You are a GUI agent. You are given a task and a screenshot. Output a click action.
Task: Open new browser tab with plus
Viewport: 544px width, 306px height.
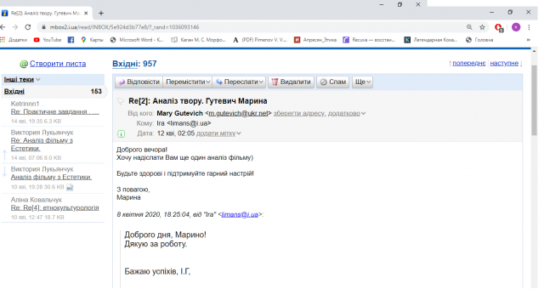coord(101,14)
